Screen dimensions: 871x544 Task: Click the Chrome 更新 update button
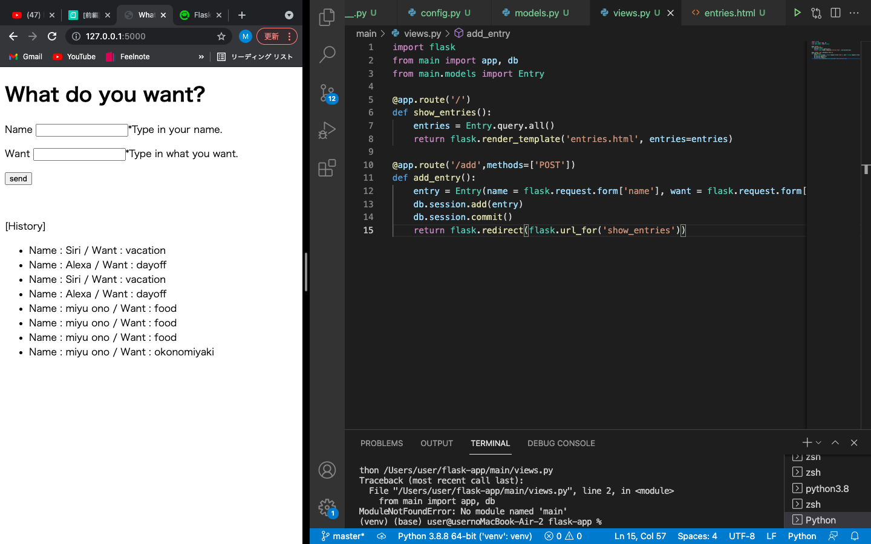(x=277, y=36)
